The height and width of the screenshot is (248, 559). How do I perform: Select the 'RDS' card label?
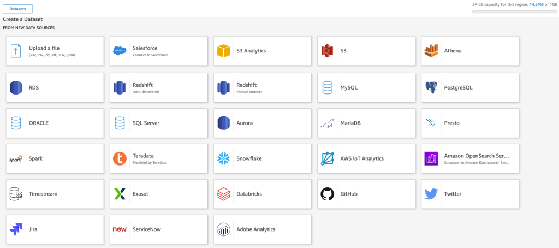(x=34, y=87)
